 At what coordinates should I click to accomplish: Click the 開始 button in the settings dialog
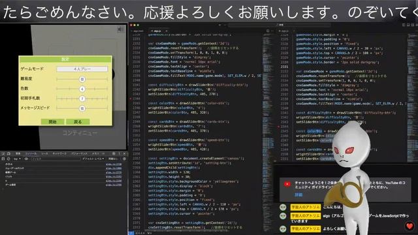pos(52,122)
